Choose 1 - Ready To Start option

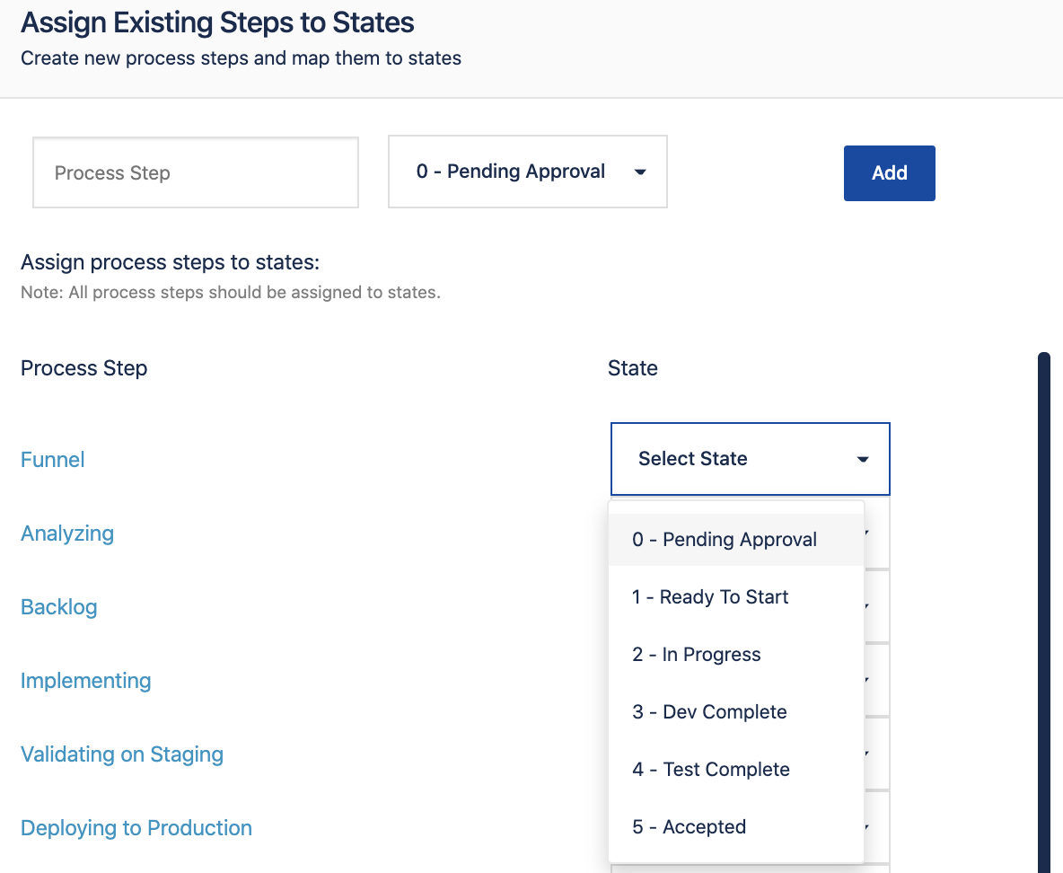(736, 597)
